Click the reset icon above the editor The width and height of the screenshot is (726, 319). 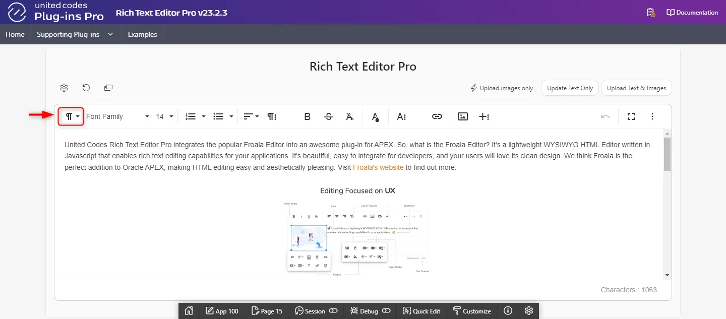click(86, 88)
